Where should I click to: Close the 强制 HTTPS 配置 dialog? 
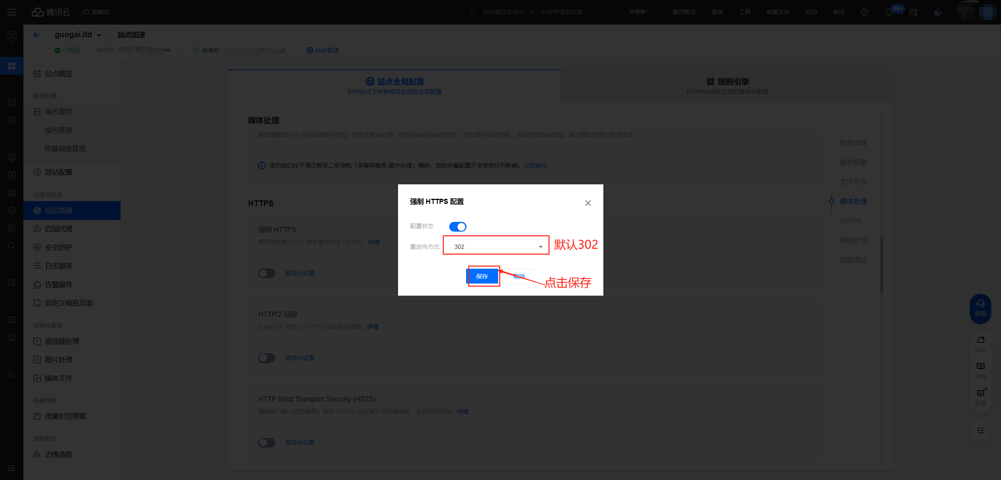tap(588, 203)
